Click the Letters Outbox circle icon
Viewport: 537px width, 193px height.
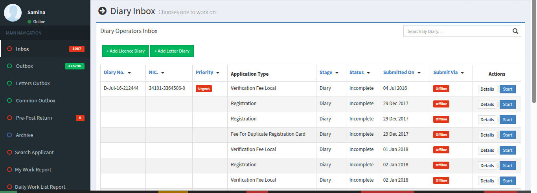pyautogui.click(x=9, y=84)
